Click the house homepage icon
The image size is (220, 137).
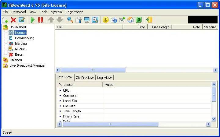click(x=130, y=20)
